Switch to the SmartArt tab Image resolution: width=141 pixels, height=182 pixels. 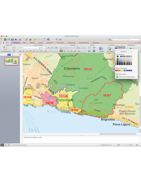point(50,43)
